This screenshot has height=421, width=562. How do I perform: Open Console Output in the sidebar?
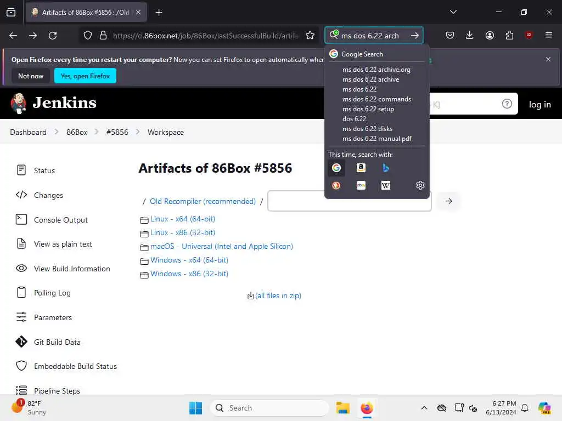point(52,220)
